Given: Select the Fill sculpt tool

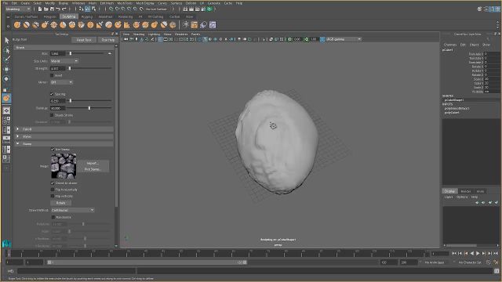Looking at the screenshot, I should click(127, 25).
